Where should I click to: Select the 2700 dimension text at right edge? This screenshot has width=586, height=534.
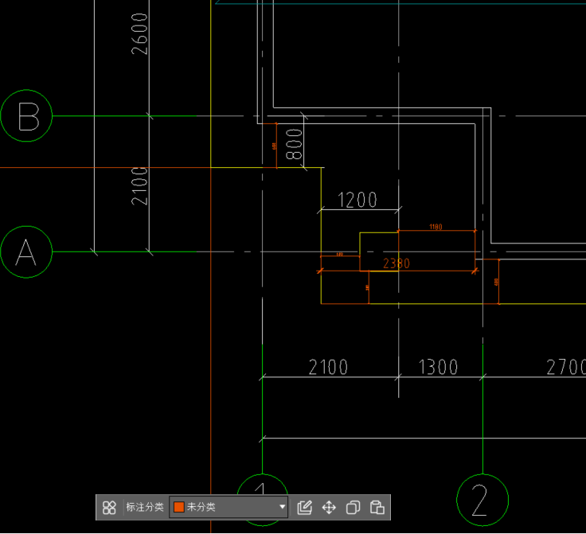(x=566, y=367)
